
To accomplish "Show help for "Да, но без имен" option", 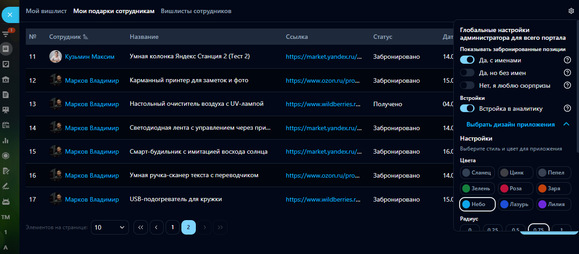I will coord(567,73).
